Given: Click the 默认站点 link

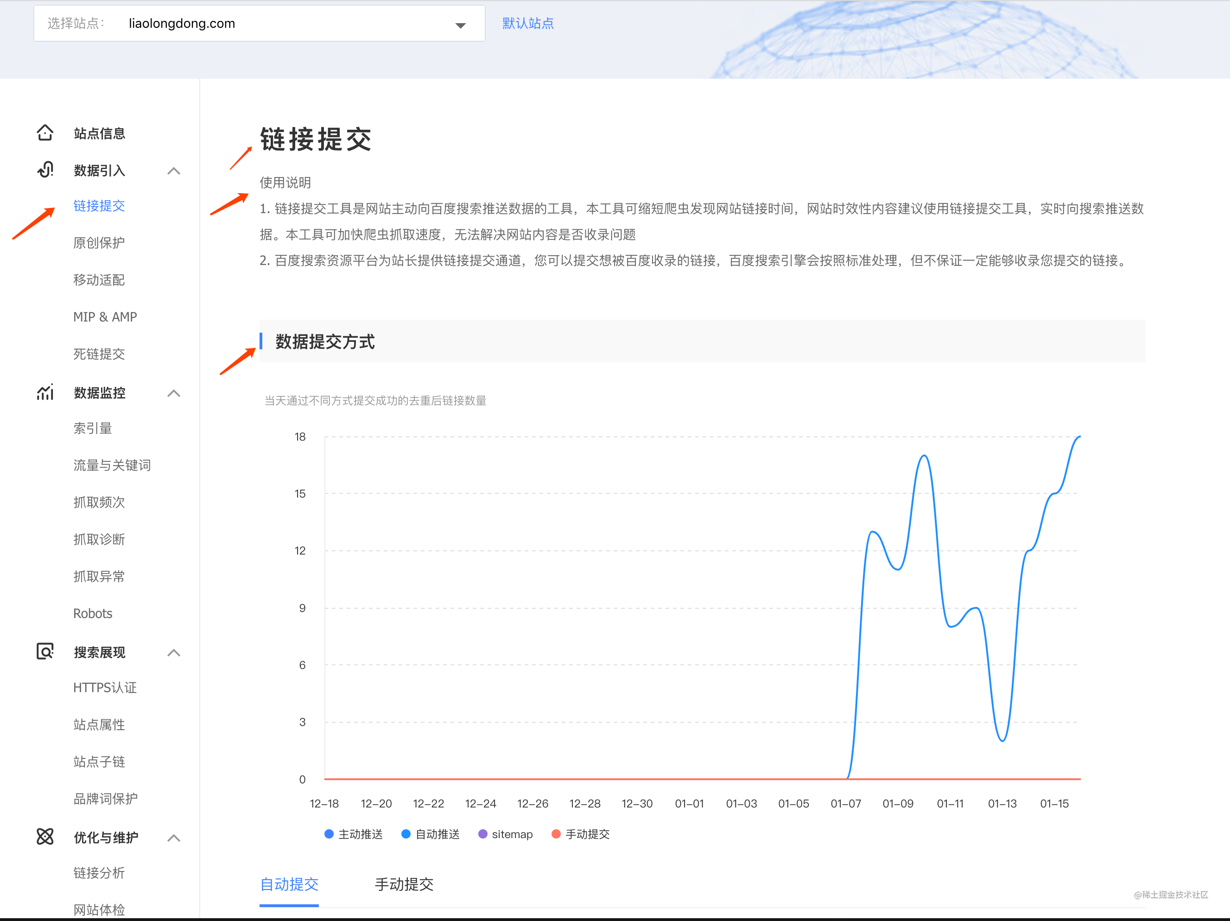Looking at the screenshot, I should tap(528, 23).
